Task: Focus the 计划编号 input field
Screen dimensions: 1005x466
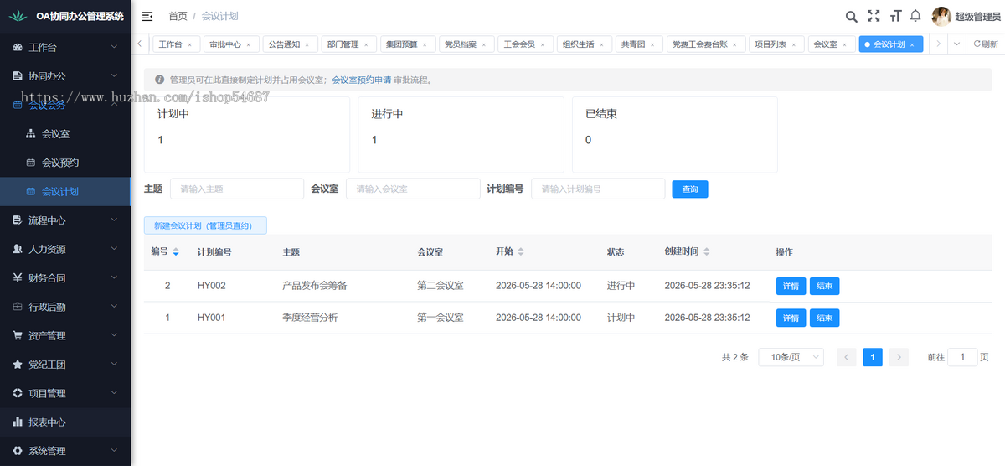Action: pos(598,189)
